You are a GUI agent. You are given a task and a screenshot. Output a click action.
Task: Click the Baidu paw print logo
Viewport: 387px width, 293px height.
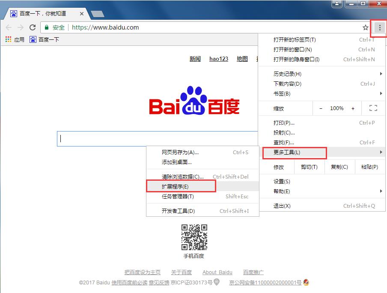pos(193,99)
